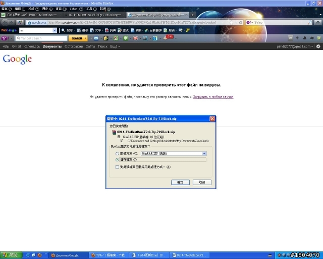Click the Google logo
Viewport: 323px width, 259px height.
point(17,59)
